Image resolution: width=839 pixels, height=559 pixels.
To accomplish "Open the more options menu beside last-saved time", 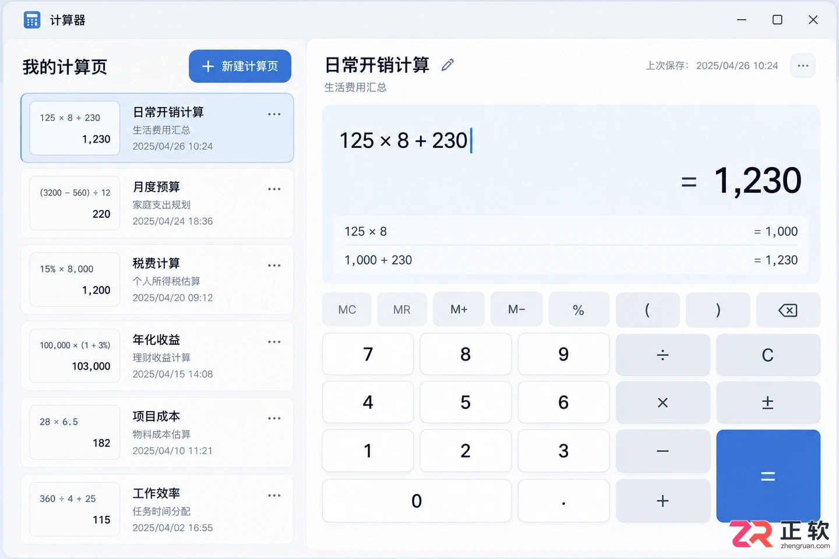I will 803,66.
